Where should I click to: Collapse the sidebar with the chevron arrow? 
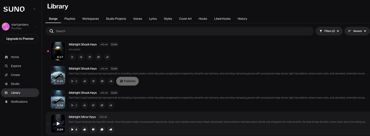[35, 9]
